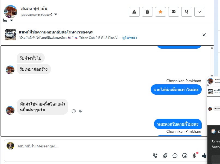The width and height of the screenshot is (220, 164).
Task: Click the spam warning triangle icon
Action: tap(134, 12)
